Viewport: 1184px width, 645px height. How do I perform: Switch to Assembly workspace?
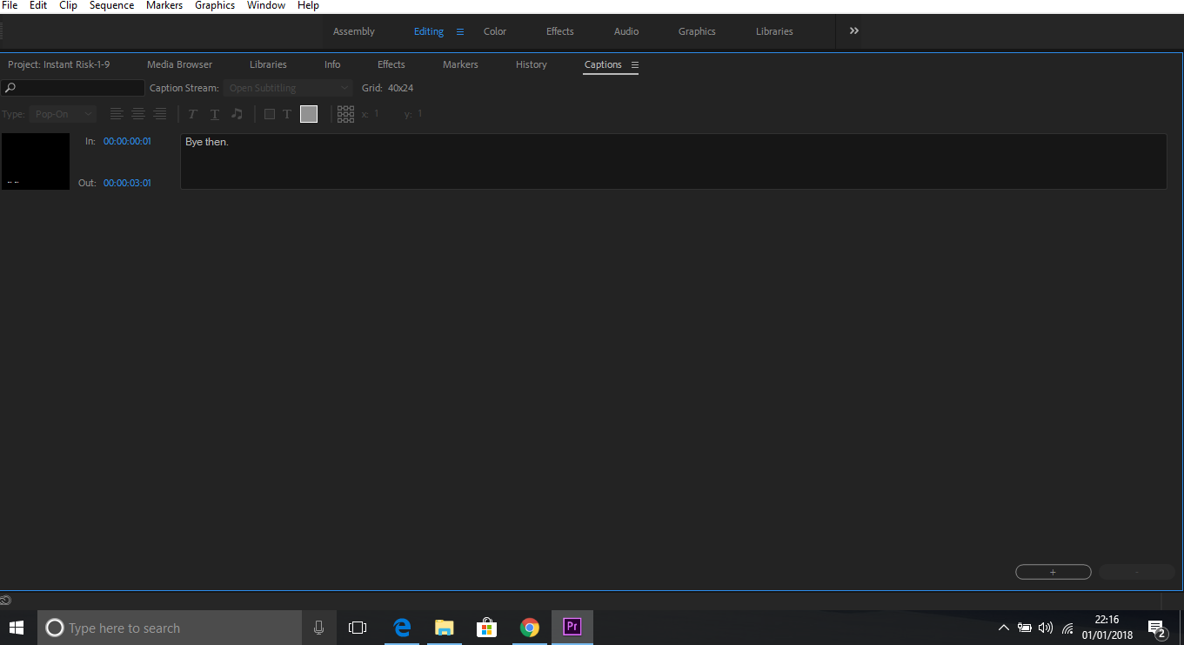[354, 31]
